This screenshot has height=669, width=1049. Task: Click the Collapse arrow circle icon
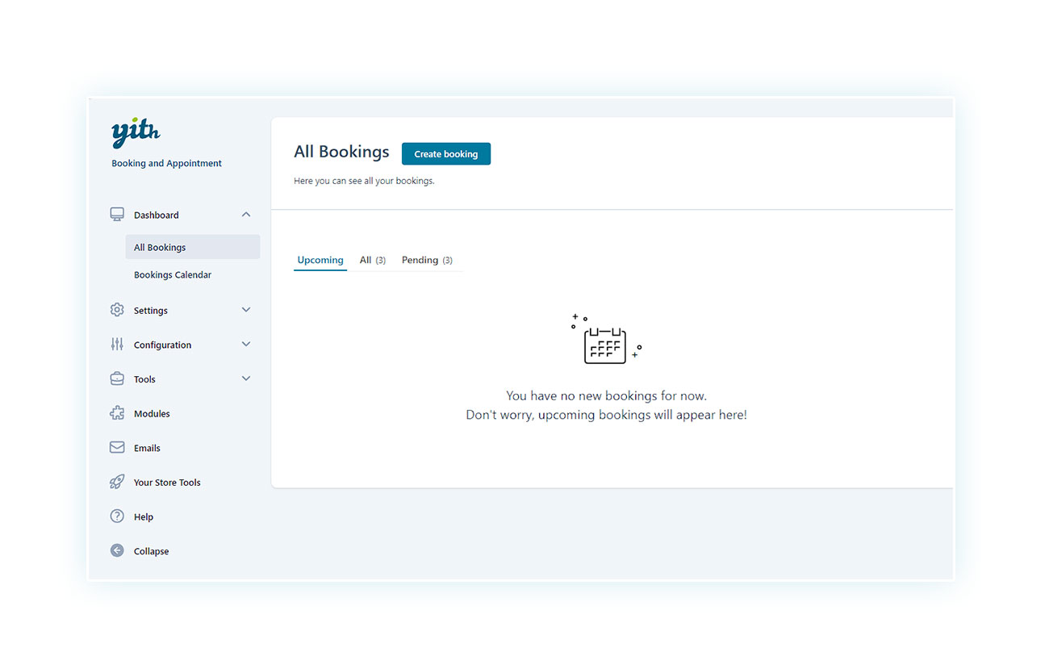coord(117,550)
